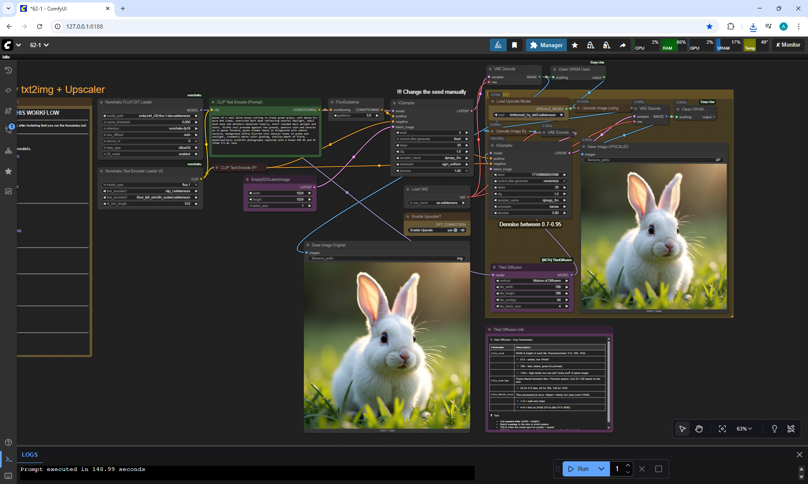Click the share arrow icon in toolbar

coord(622,45)
